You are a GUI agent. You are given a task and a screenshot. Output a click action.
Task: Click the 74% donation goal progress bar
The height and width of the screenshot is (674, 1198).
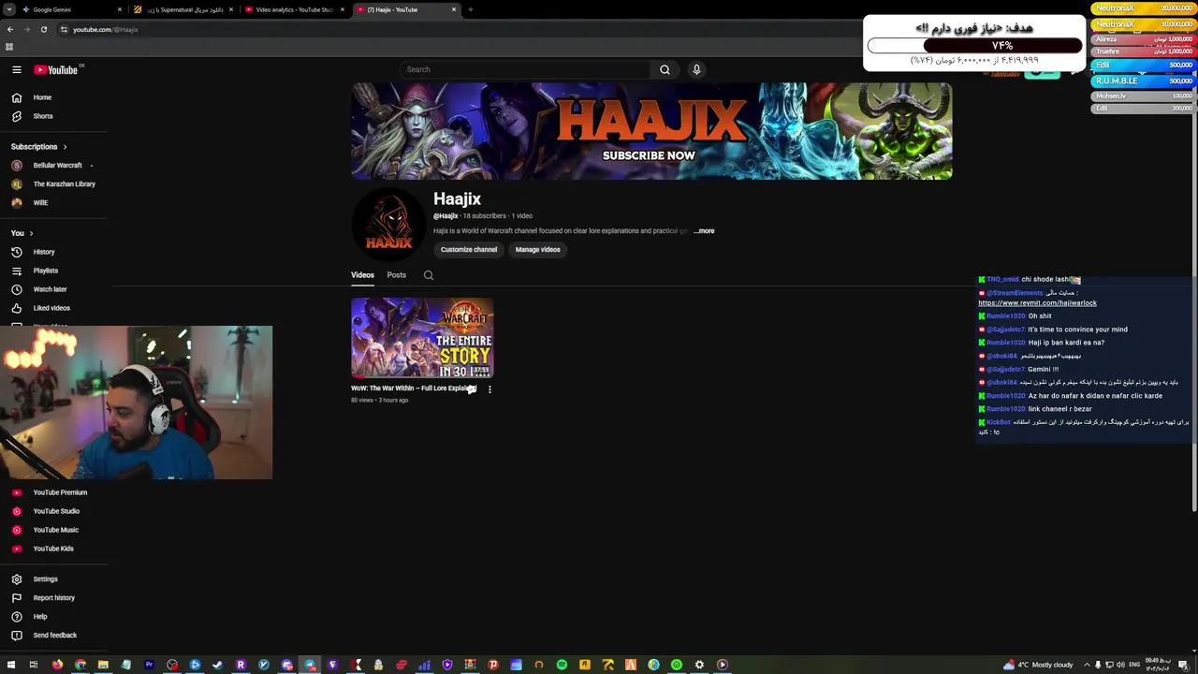click(x=974, y=46)
